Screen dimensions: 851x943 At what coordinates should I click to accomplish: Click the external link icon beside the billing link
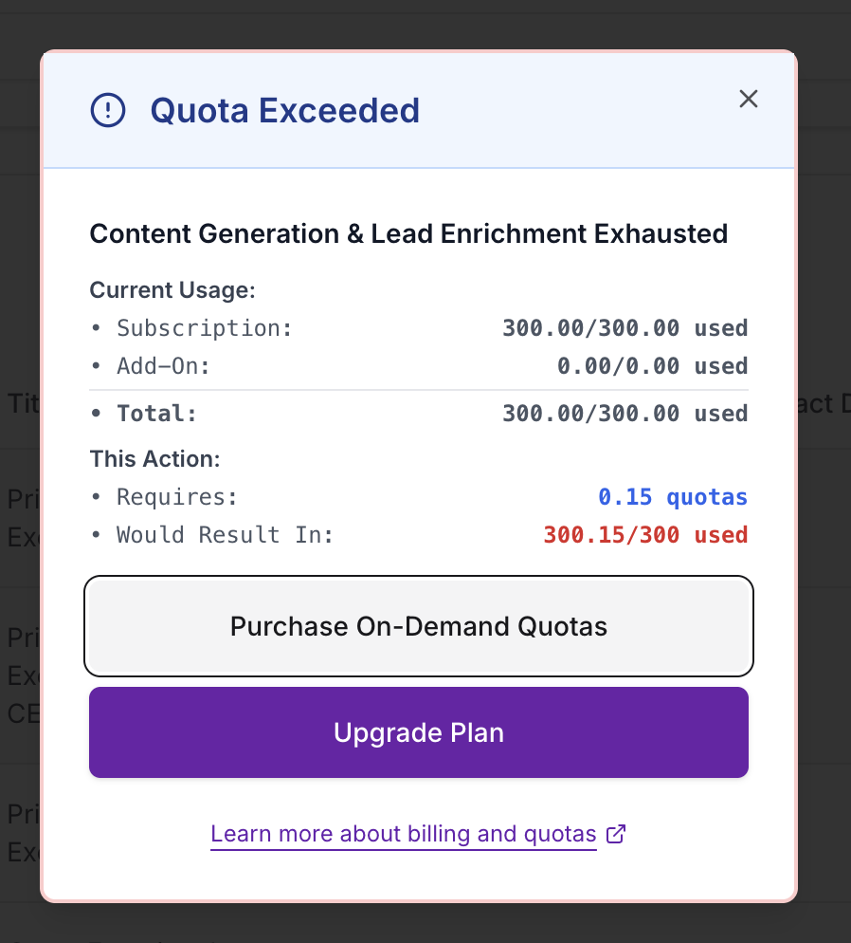pyautogui.click(x=617, y=834)
